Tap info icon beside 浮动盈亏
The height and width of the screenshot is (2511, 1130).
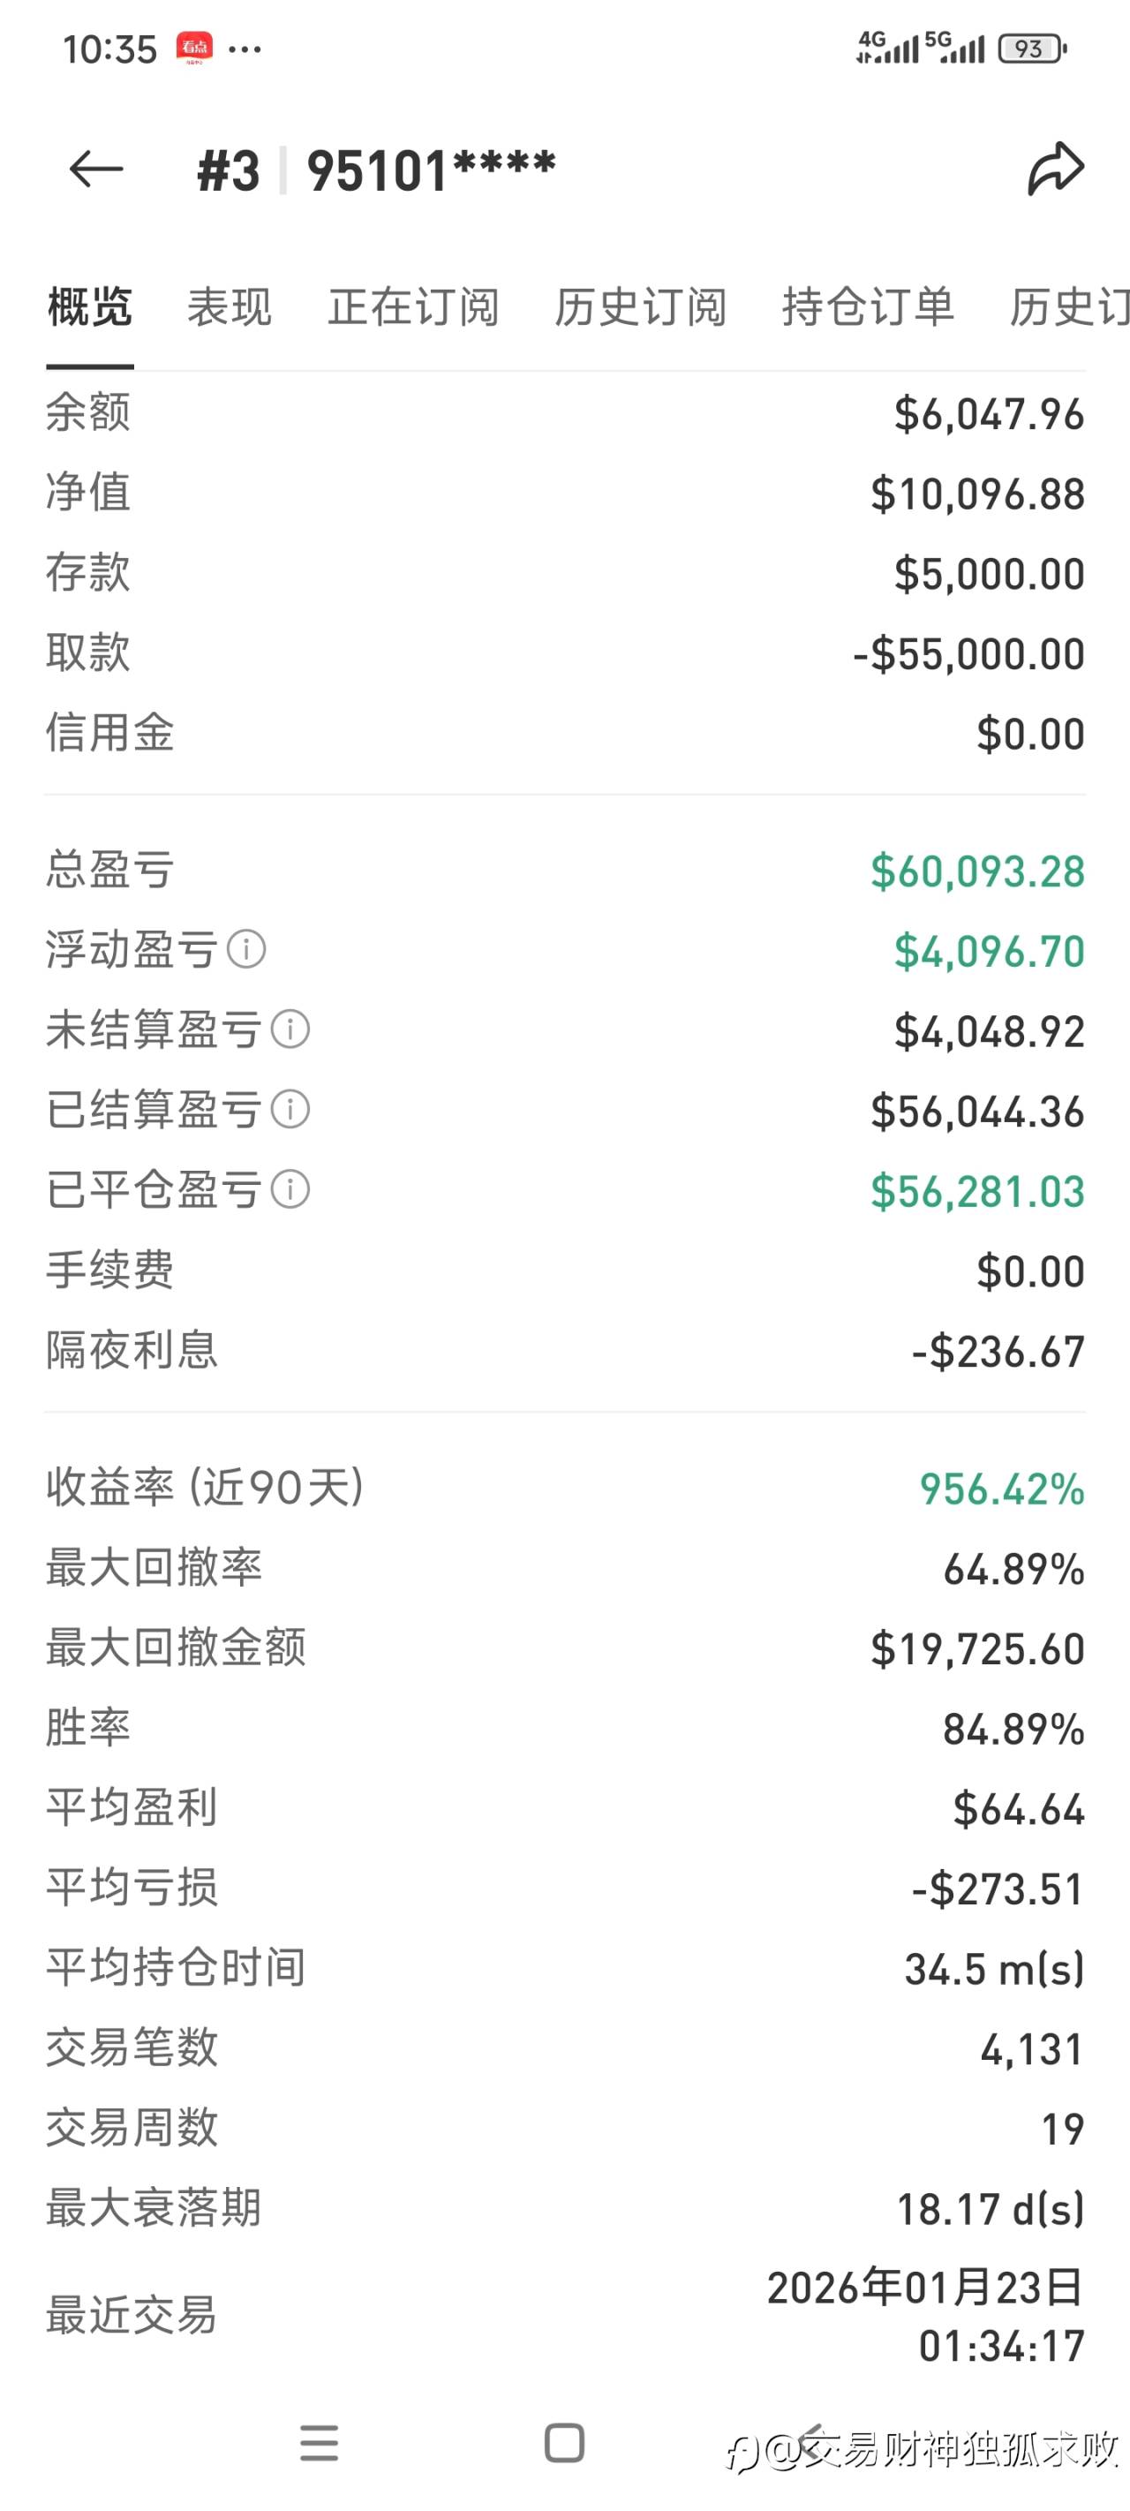click(x=246, y=949)
